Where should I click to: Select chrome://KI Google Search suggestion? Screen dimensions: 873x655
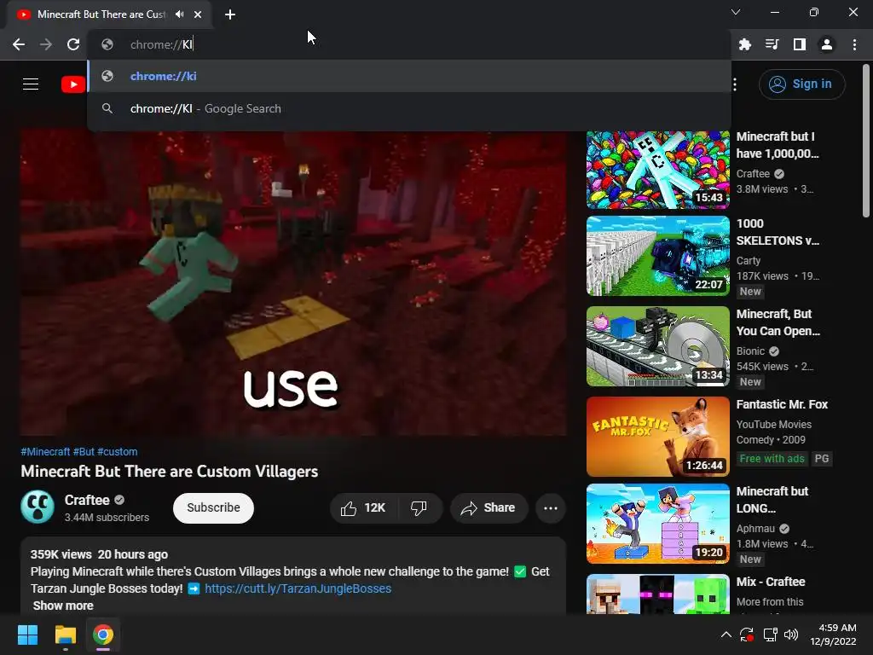pos(409,108)
